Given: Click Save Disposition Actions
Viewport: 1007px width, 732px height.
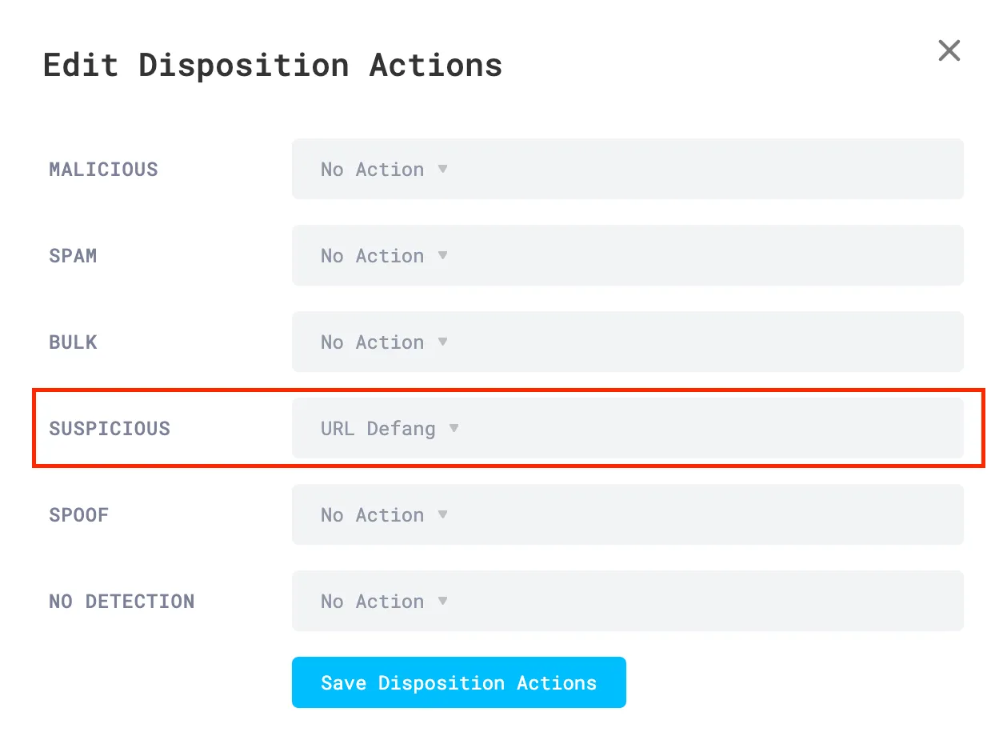Looking at the screenshot, I should click(458, 682).
